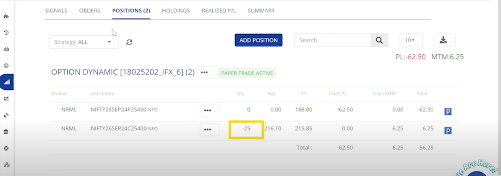
Task: Open the network hierarchy sidebar icon
Action: [6, 165]
